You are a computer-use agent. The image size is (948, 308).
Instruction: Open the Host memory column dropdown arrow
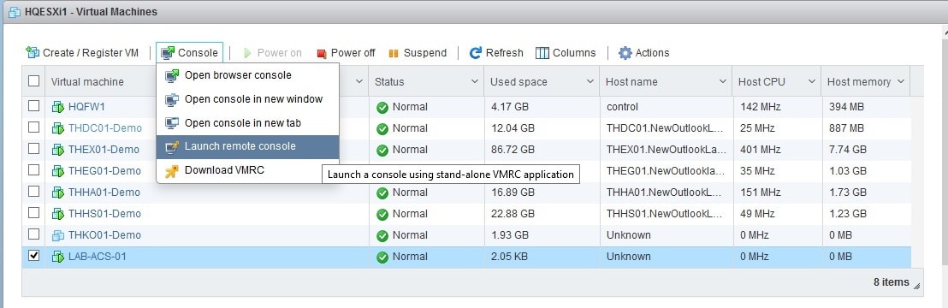click(901, 81)
